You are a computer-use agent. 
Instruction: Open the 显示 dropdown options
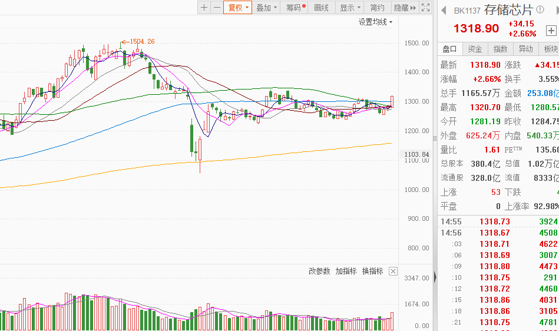pyautogui.click(x=350, y=8)
